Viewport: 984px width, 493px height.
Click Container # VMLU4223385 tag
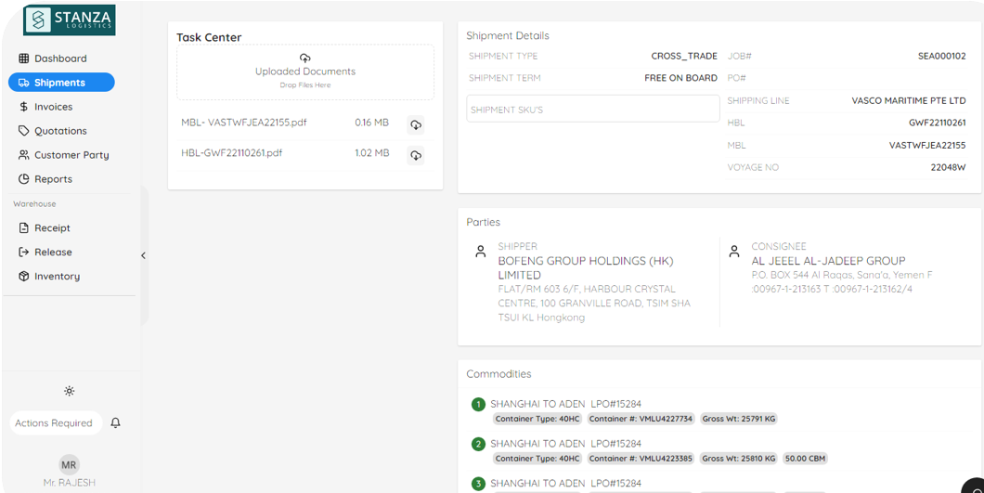click(641, 459)
